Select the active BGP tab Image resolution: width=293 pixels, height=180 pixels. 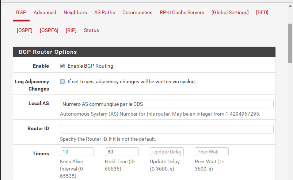21,12
